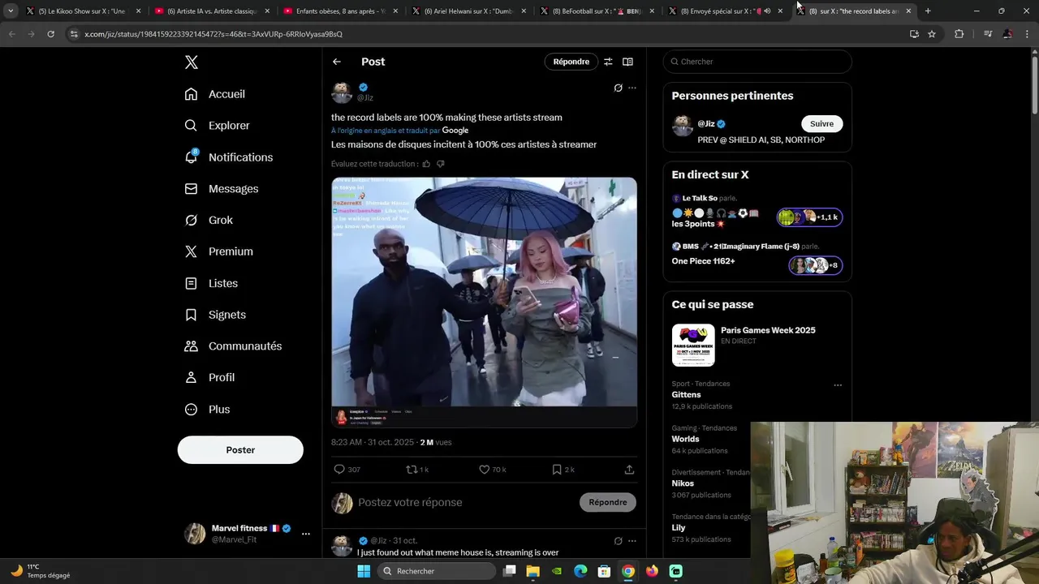Viewport: 1039px width, 584px height.
Task: Open Profil in the sidebar
Action: click(x=209, y=378)
